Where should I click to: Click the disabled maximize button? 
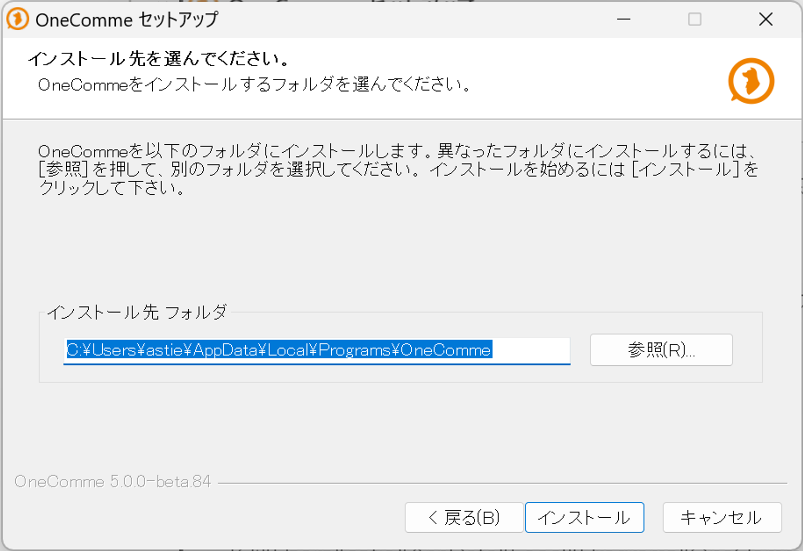click(x=694, y=20)
